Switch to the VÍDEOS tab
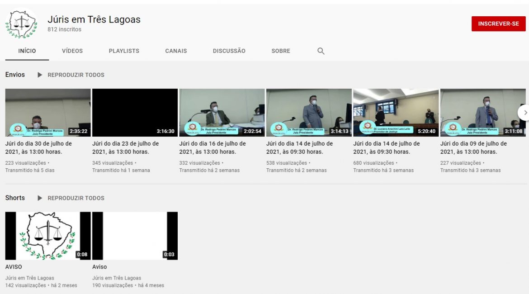This screenshot has width=529, height=294. (72, 51)
